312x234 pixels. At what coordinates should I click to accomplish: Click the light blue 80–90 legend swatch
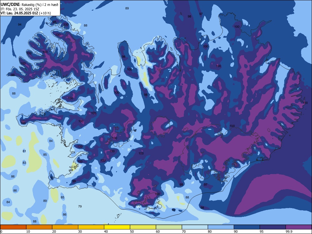[x=221, y=227]
